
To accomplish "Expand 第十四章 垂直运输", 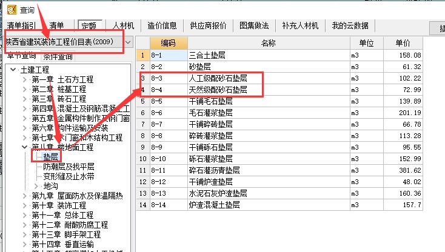I will tap(24, 244).
